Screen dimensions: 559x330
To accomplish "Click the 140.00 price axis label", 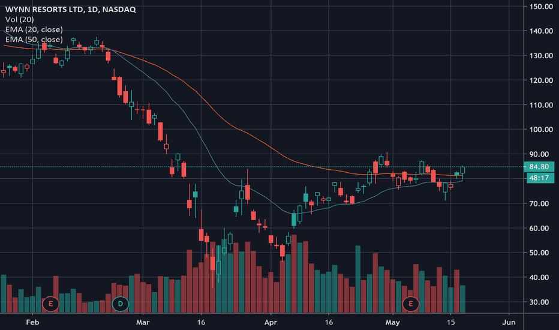I will pos(541,31).
